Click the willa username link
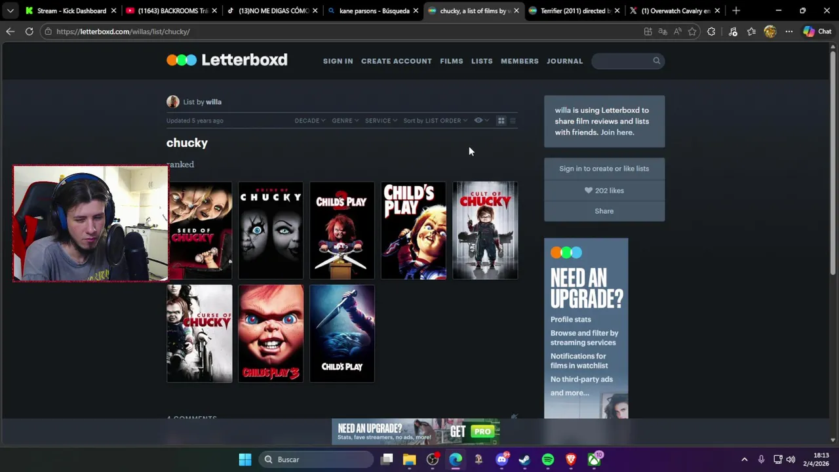The width and height of the screenshot is (839, 472). (214, 102)
